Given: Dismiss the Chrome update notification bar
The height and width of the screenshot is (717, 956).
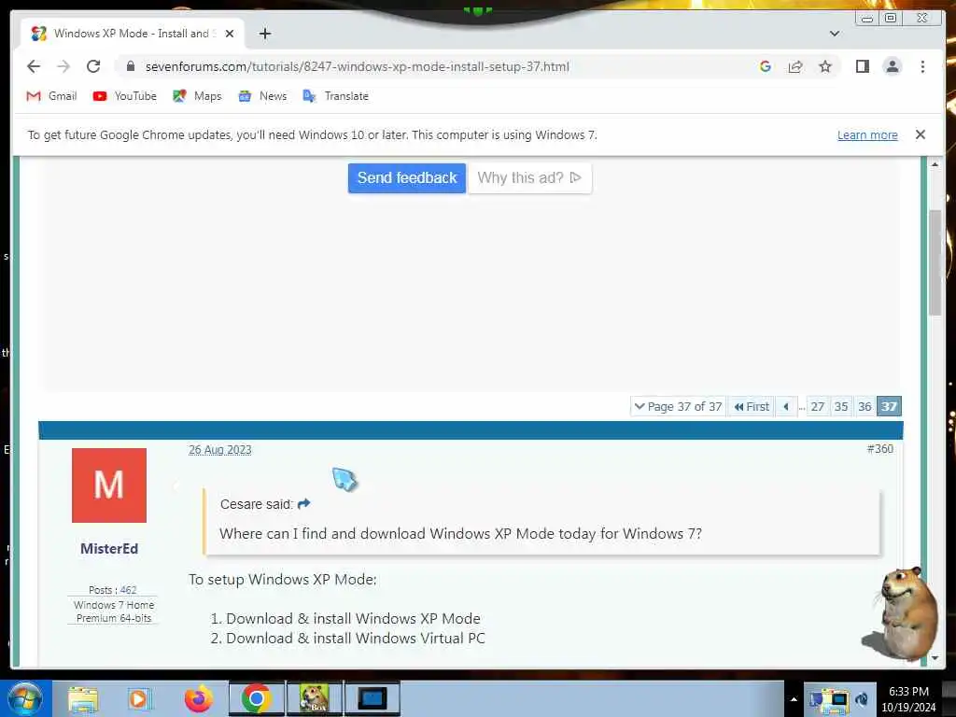Looking at the screenshot, I should (x=920, y=134).
